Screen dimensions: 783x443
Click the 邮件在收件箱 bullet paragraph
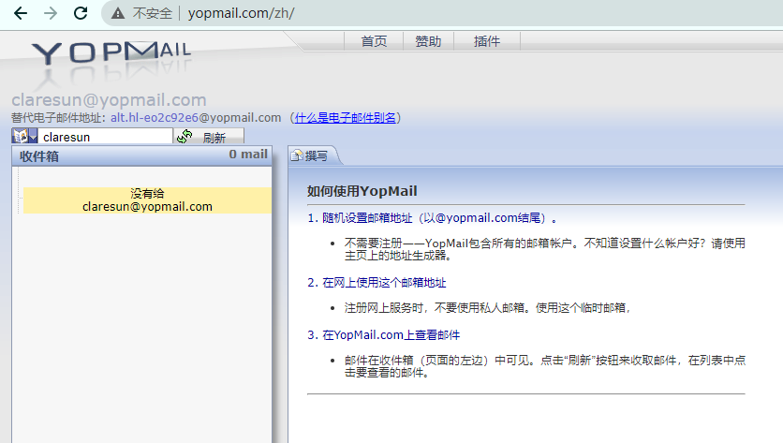[x=545, y=366]
